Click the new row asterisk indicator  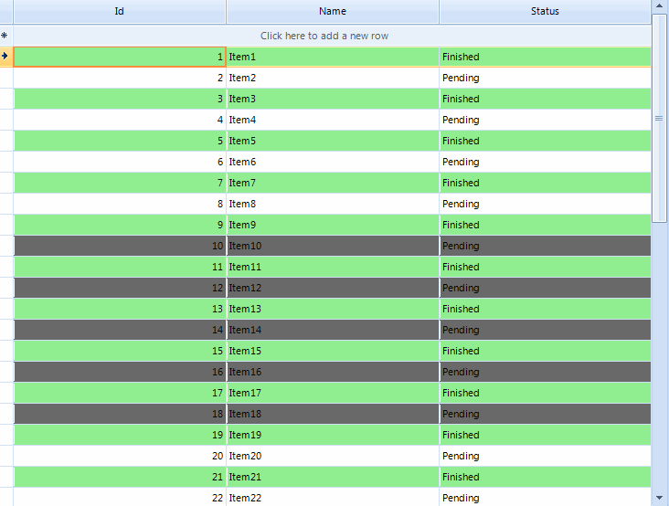coord(5,36)
